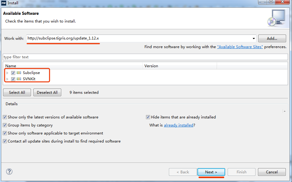Click the Details scroll up arrow
Screen dimensions: 292x182
click(x=285, y=111)
